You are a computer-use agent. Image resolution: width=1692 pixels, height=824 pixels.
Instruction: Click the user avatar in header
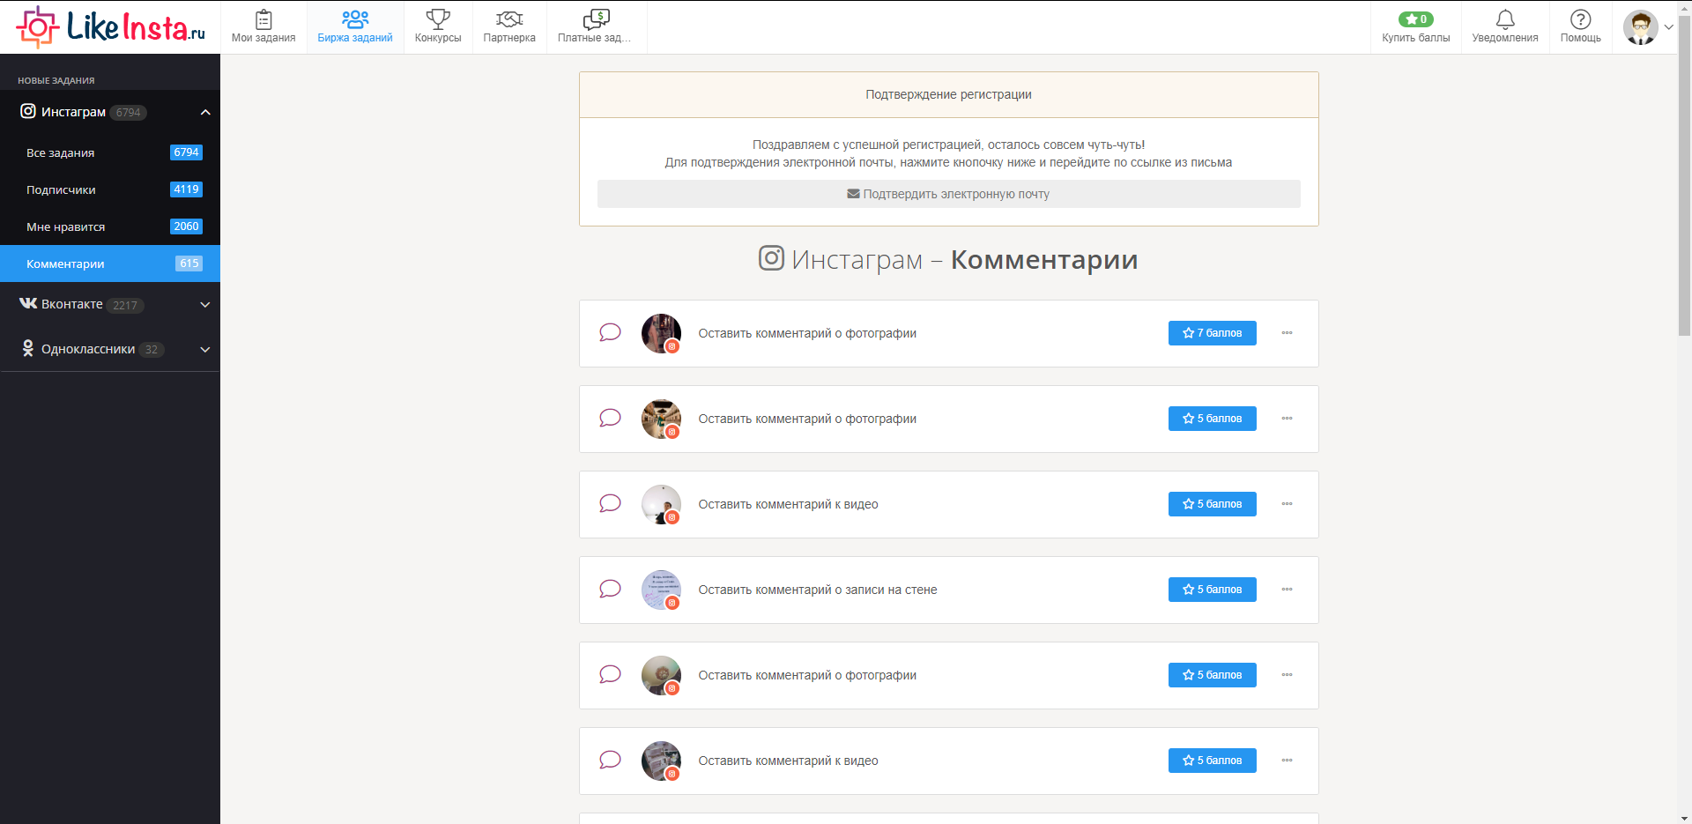(1641, 27)
